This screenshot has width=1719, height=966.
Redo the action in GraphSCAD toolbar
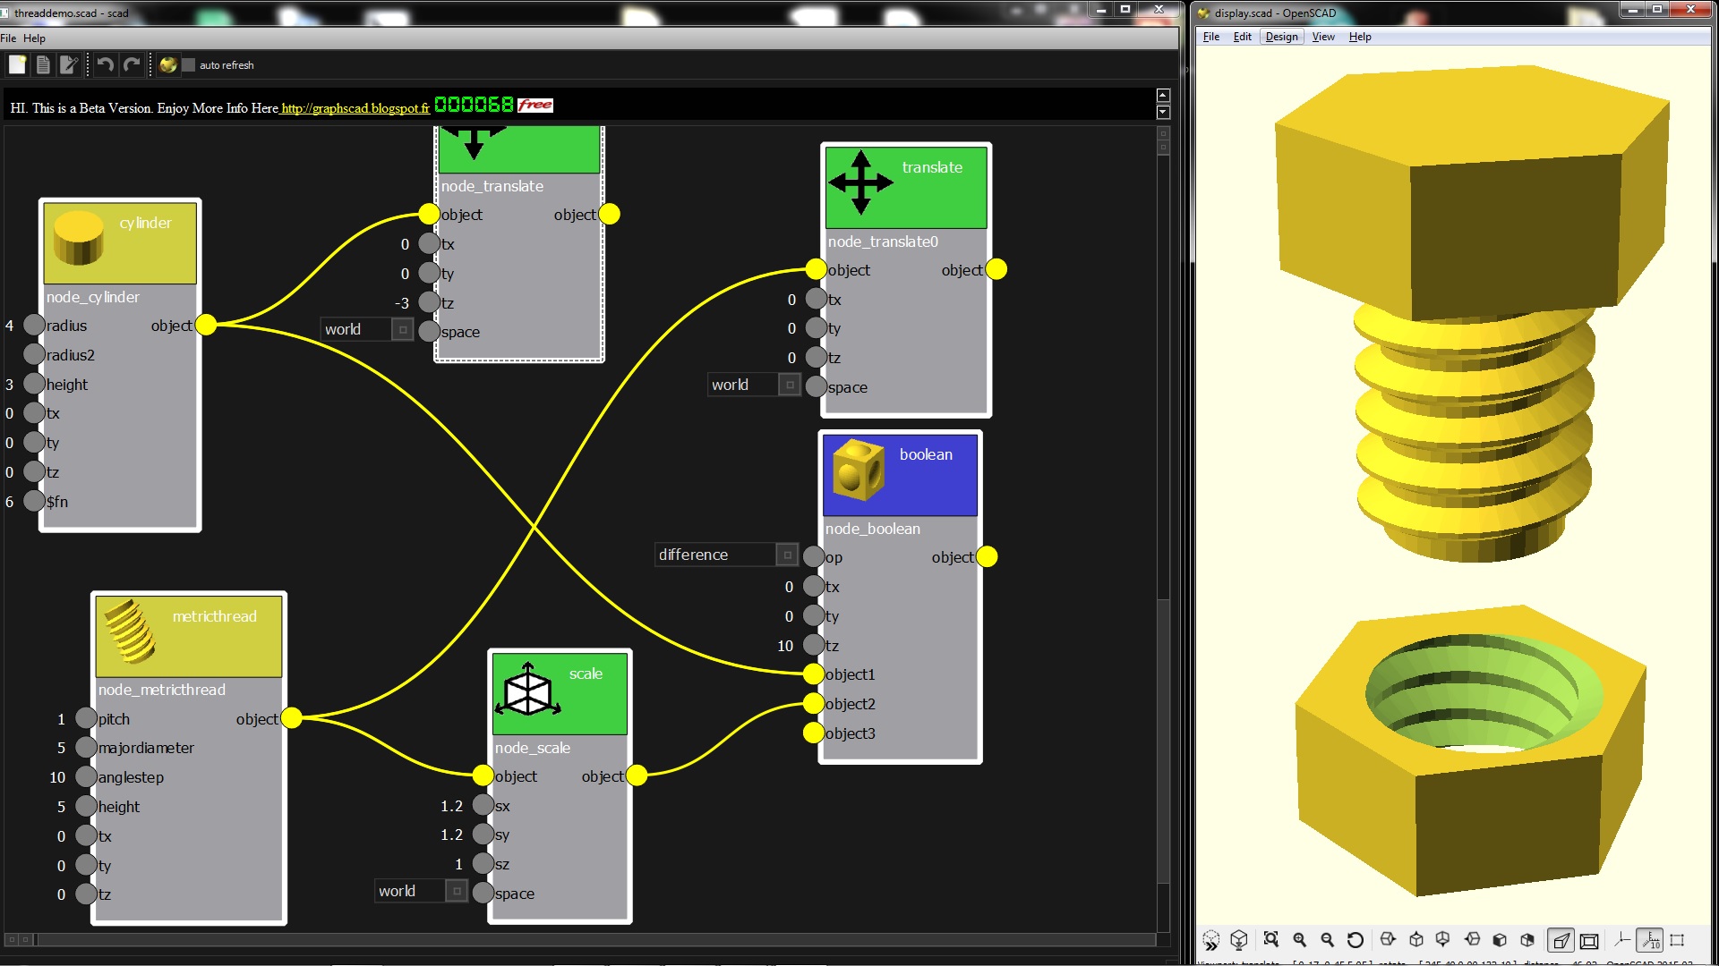coord(132,64)
